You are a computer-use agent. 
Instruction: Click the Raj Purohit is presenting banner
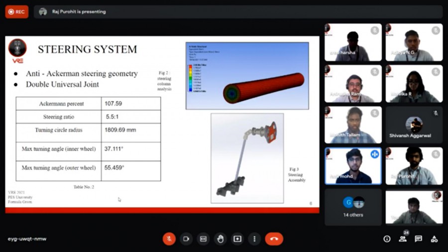pos(79,11)
